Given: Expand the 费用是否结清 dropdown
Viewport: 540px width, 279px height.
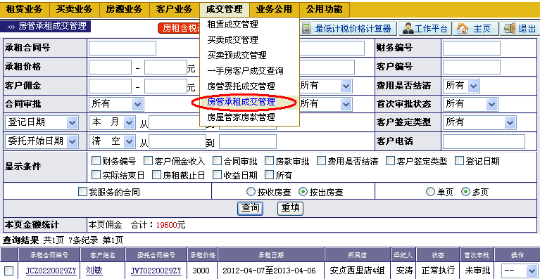Looking at the screenshot, I should pos(460,86).
